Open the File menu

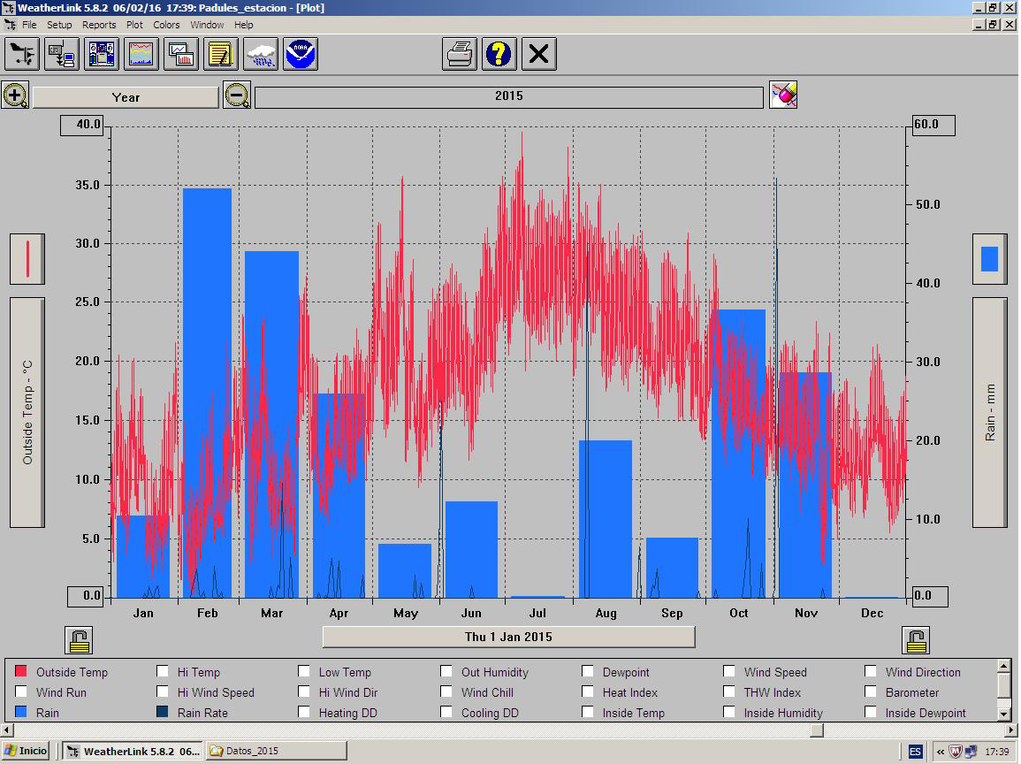point(29,25)
